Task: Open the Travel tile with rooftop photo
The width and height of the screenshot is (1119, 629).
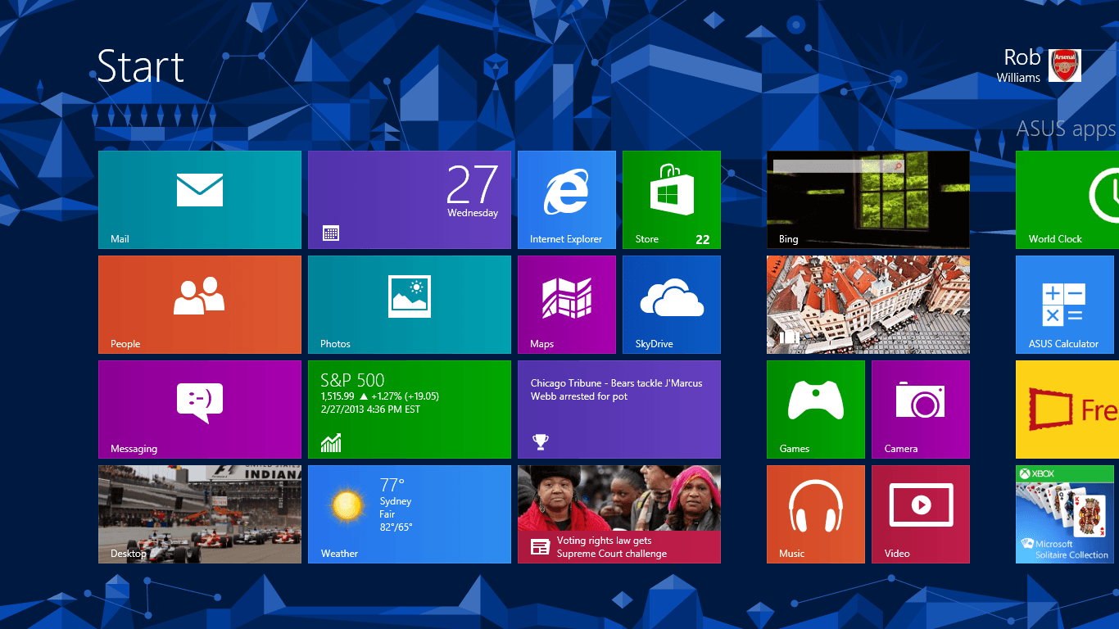Action: point(868,305)
